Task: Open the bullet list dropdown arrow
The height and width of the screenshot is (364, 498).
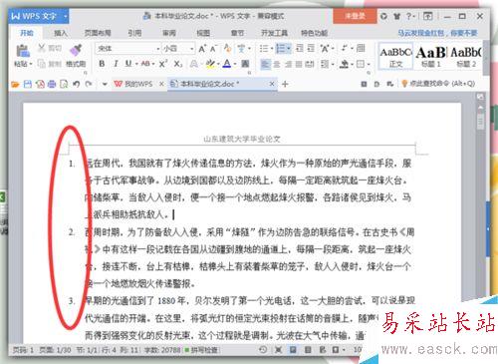Action: point(272,49)
